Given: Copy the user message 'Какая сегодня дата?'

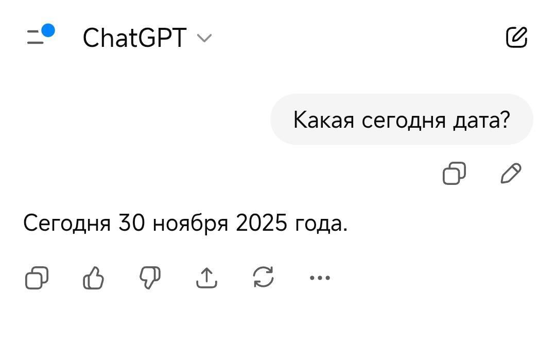Looking at the screenshot, I should (454, 174).
